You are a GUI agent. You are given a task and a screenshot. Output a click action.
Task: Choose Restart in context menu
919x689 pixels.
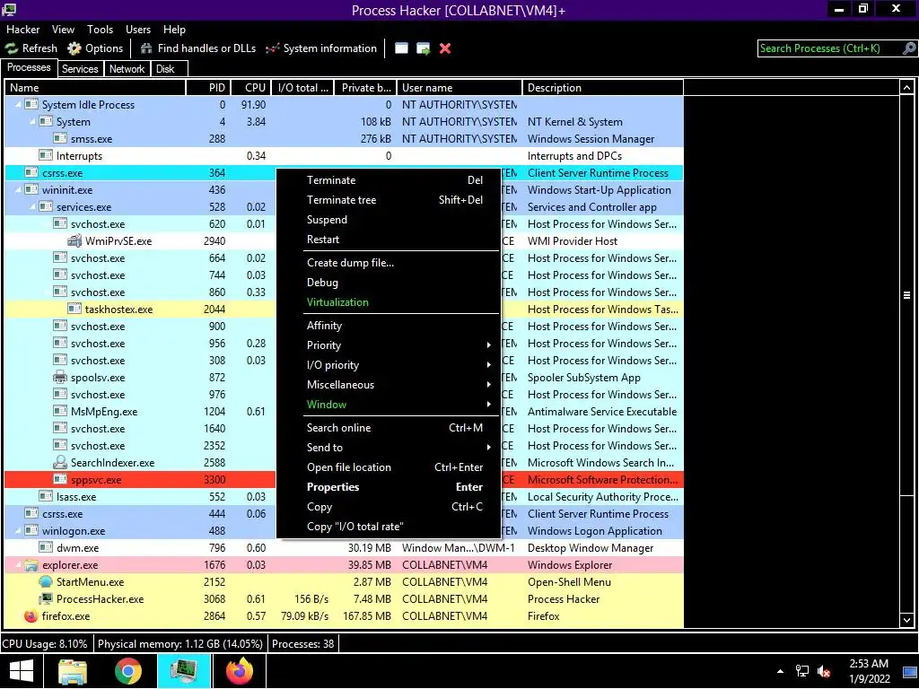tap(389, 239)
